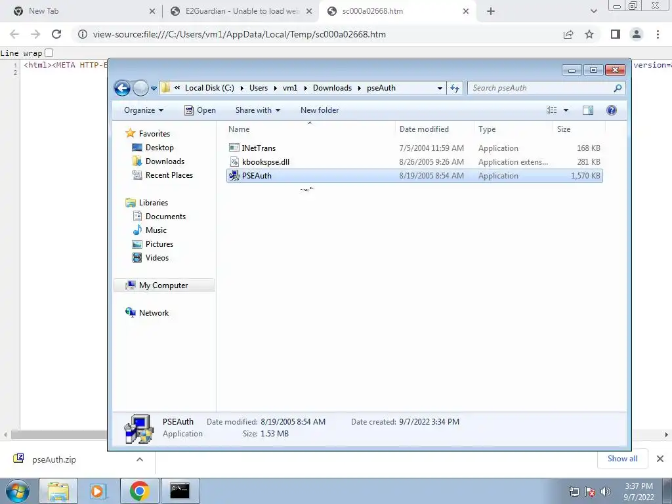Click the Explorer forward navigation arrow
The image size is (672, 504).
140,89
